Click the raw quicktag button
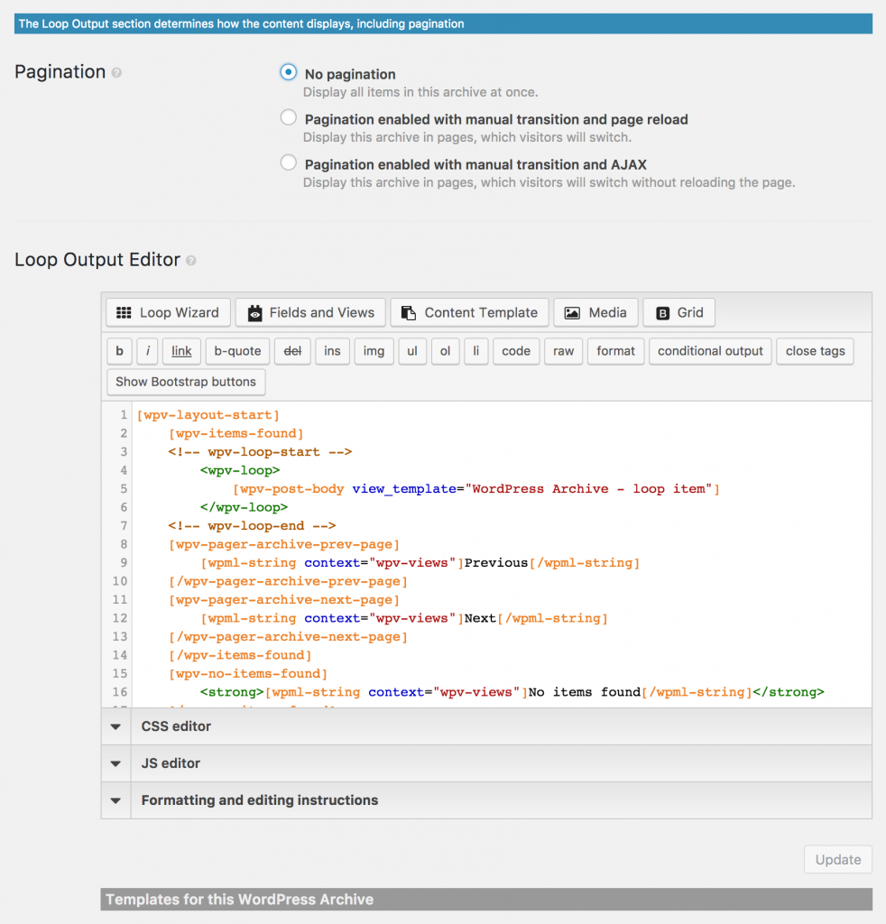 click(x=564, y=351)
